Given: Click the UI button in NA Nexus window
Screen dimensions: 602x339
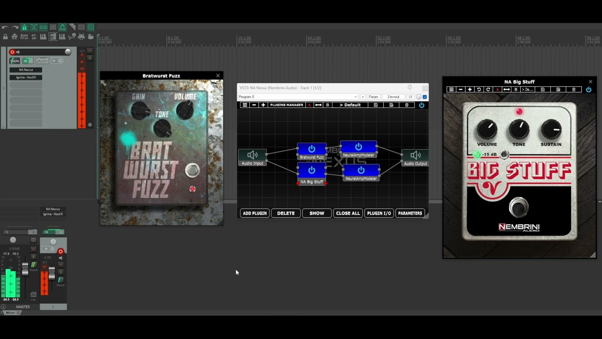Looking at the screenshot, I should [411, 97].
